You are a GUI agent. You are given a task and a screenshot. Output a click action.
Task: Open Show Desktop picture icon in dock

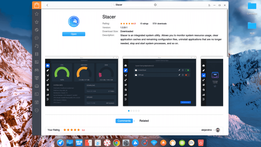coord(70,143)
